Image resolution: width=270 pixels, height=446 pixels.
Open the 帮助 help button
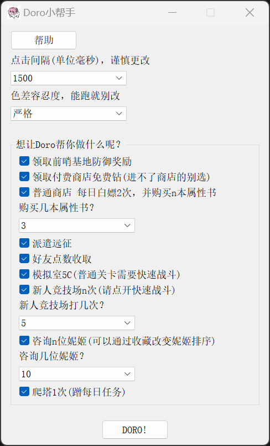click(x=44, y=40)
